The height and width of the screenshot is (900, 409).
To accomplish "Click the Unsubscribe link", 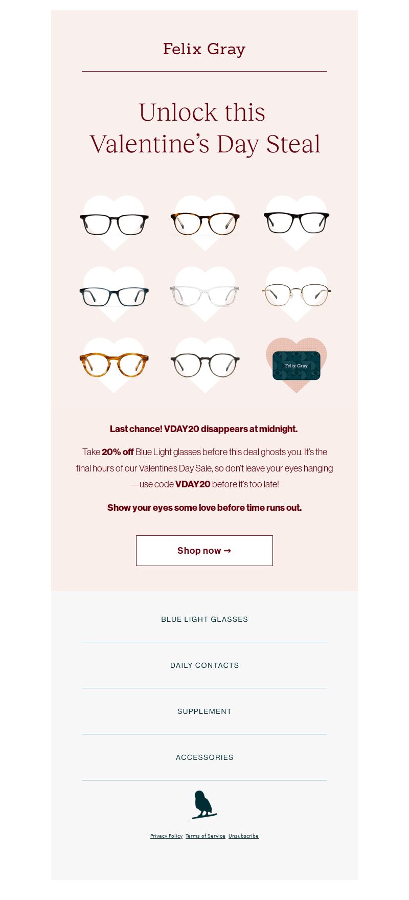I will [x=243, y=836].
